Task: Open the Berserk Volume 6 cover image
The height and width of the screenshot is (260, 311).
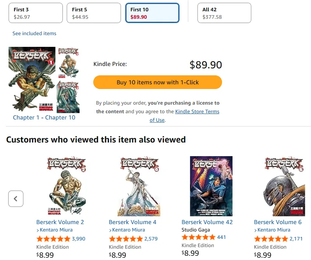Action: (x=284, y=186)
